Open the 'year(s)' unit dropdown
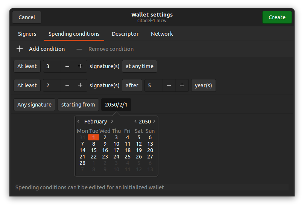This screenshot has height=207, width=304. tap(204, 85)
